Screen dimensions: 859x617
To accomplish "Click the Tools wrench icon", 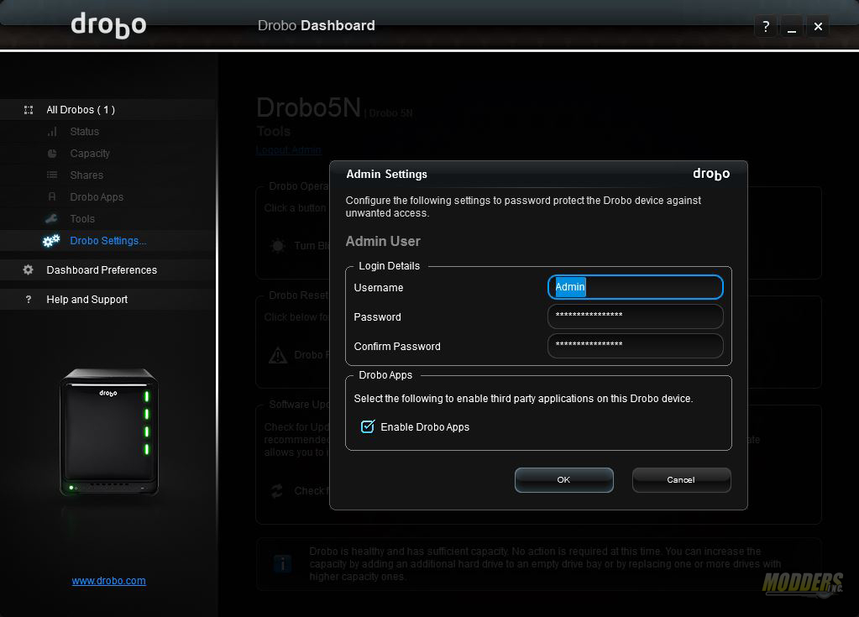I will tap(51, 219).
